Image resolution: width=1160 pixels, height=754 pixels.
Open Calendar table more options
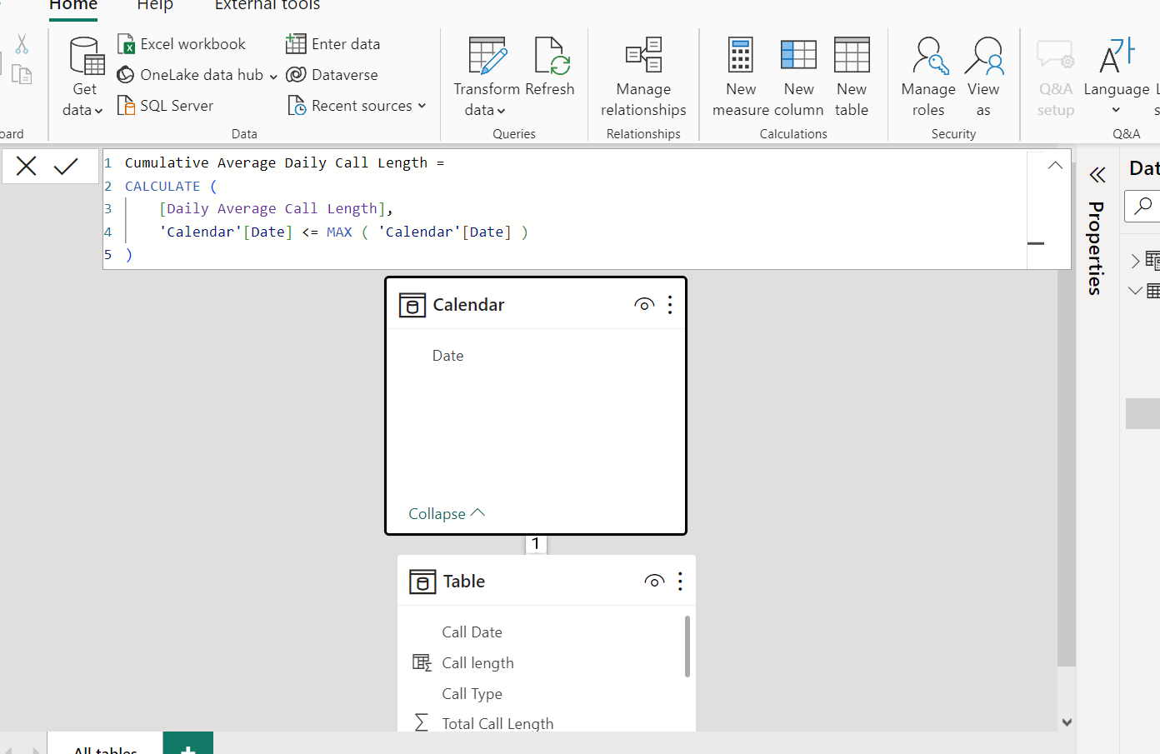tap(670, 305)
